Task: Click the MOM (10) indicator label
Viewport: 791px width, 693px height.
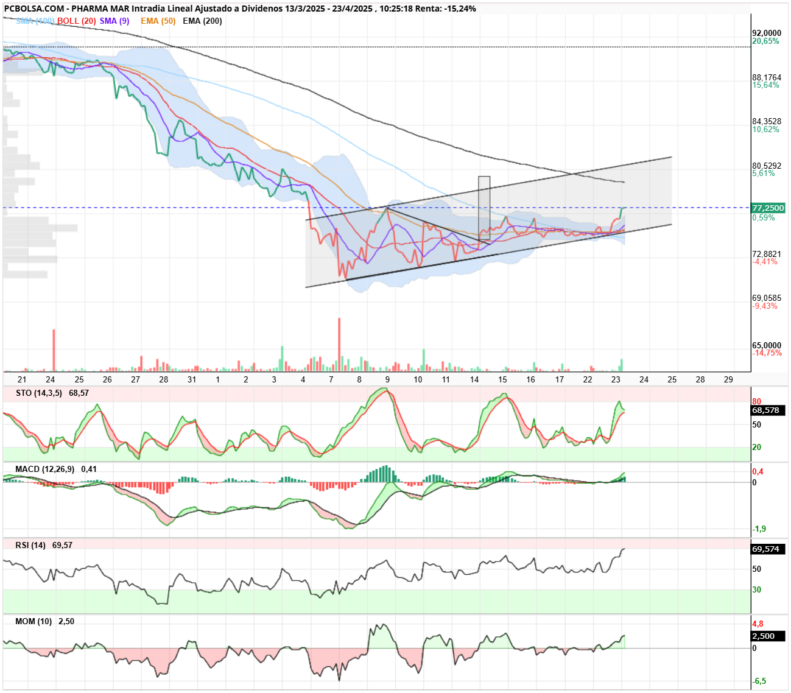Action: (x=33, y=621)
